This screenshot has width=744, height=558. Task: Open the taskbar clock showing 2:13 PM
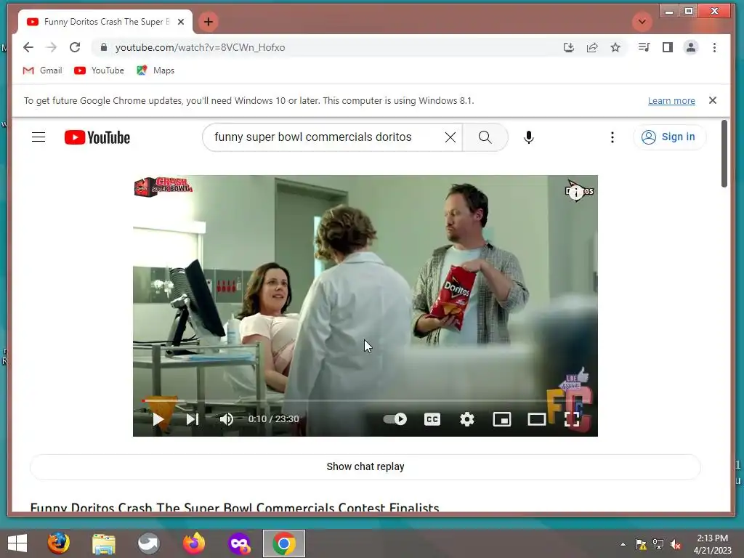tap(712, 544)
